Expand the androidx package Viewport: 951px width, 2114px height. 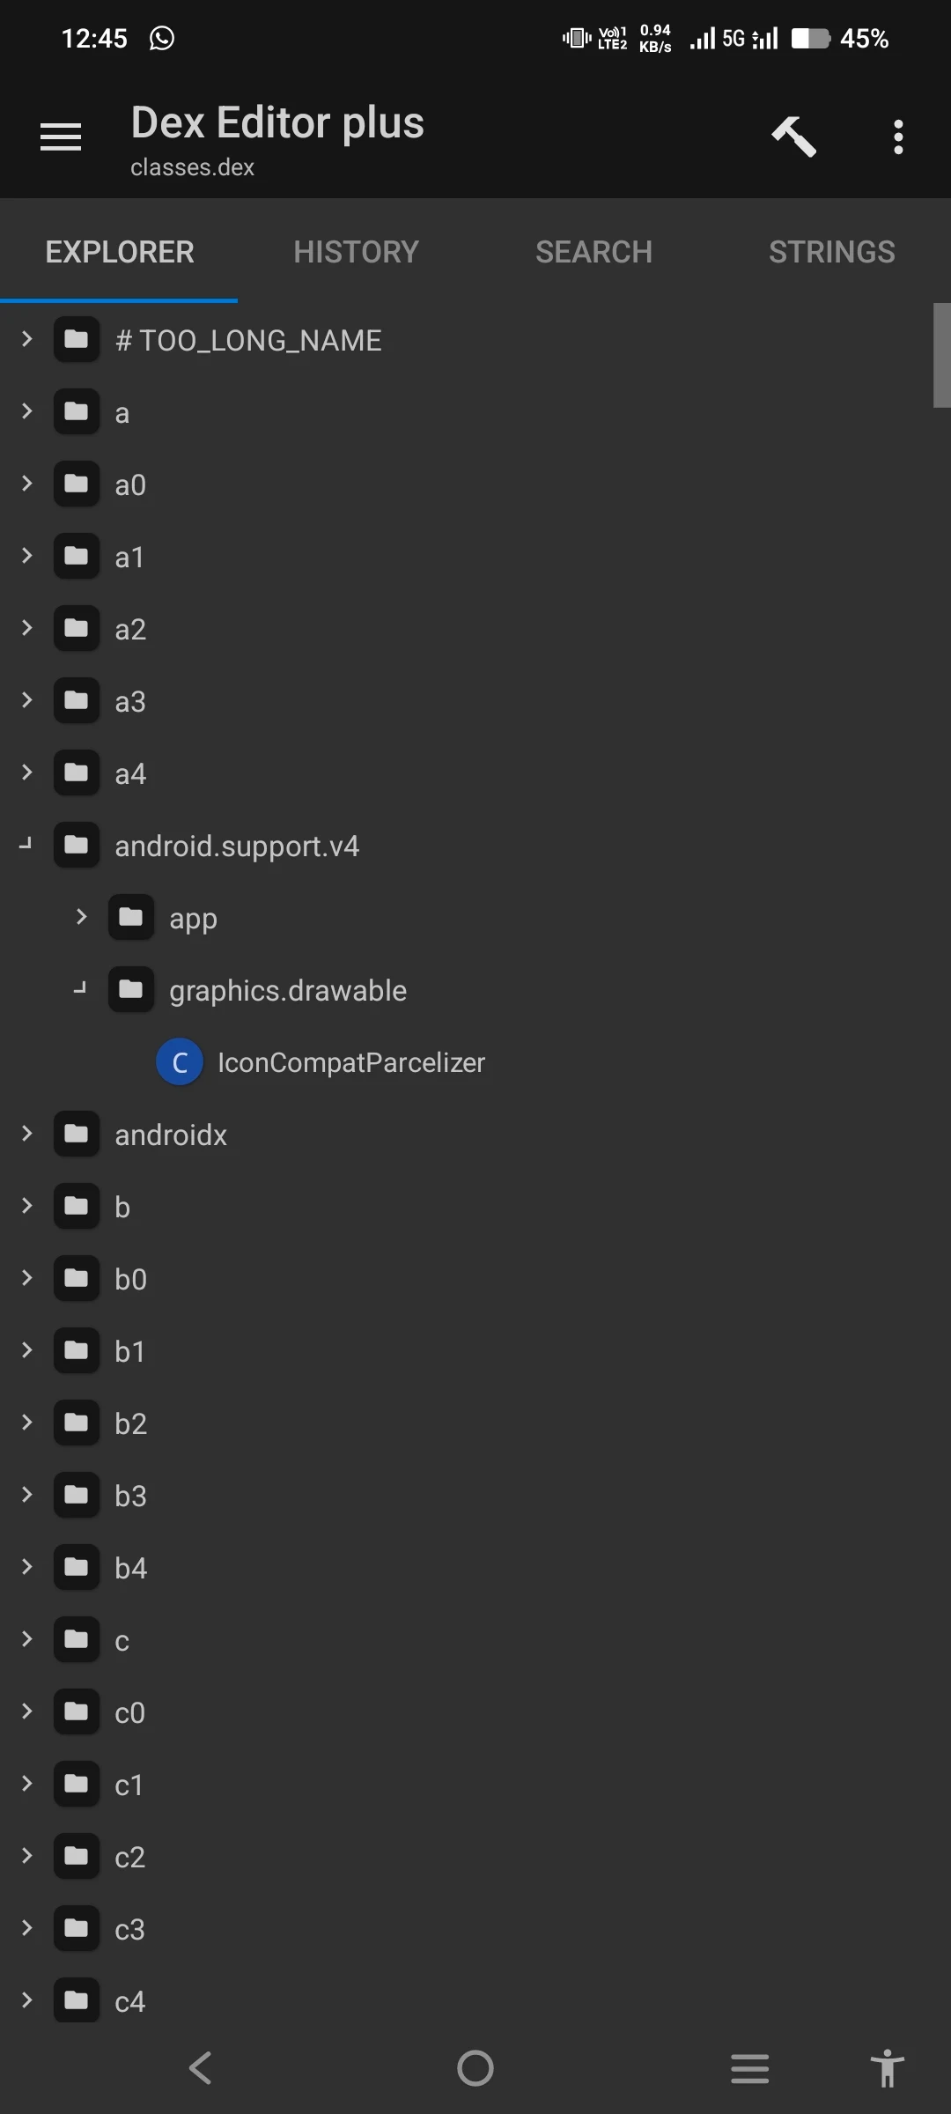[26, 1135]
